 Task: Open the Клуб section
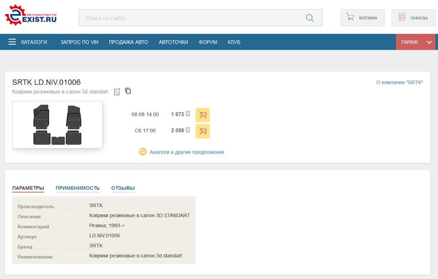[234, 42]
